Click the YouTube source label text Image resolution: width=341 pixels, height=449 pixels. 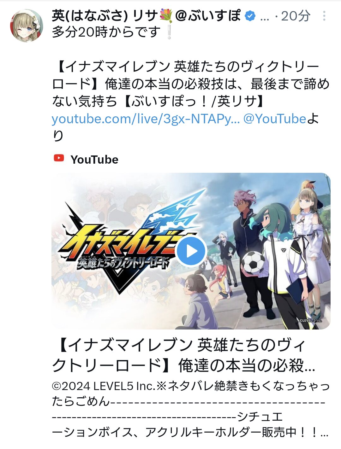pyautogui.click(x=94, y=160)
